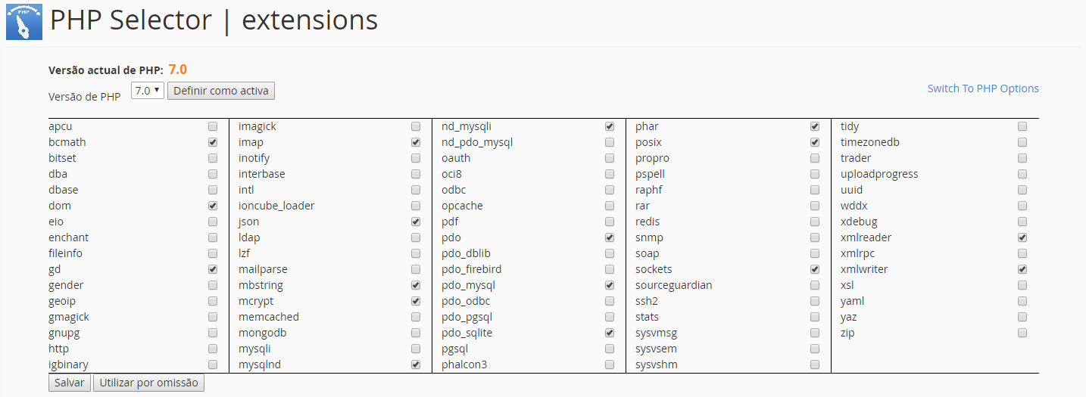
Task: Uncheck the pdo_mysql extension
Action: click(x=610, y=285)
